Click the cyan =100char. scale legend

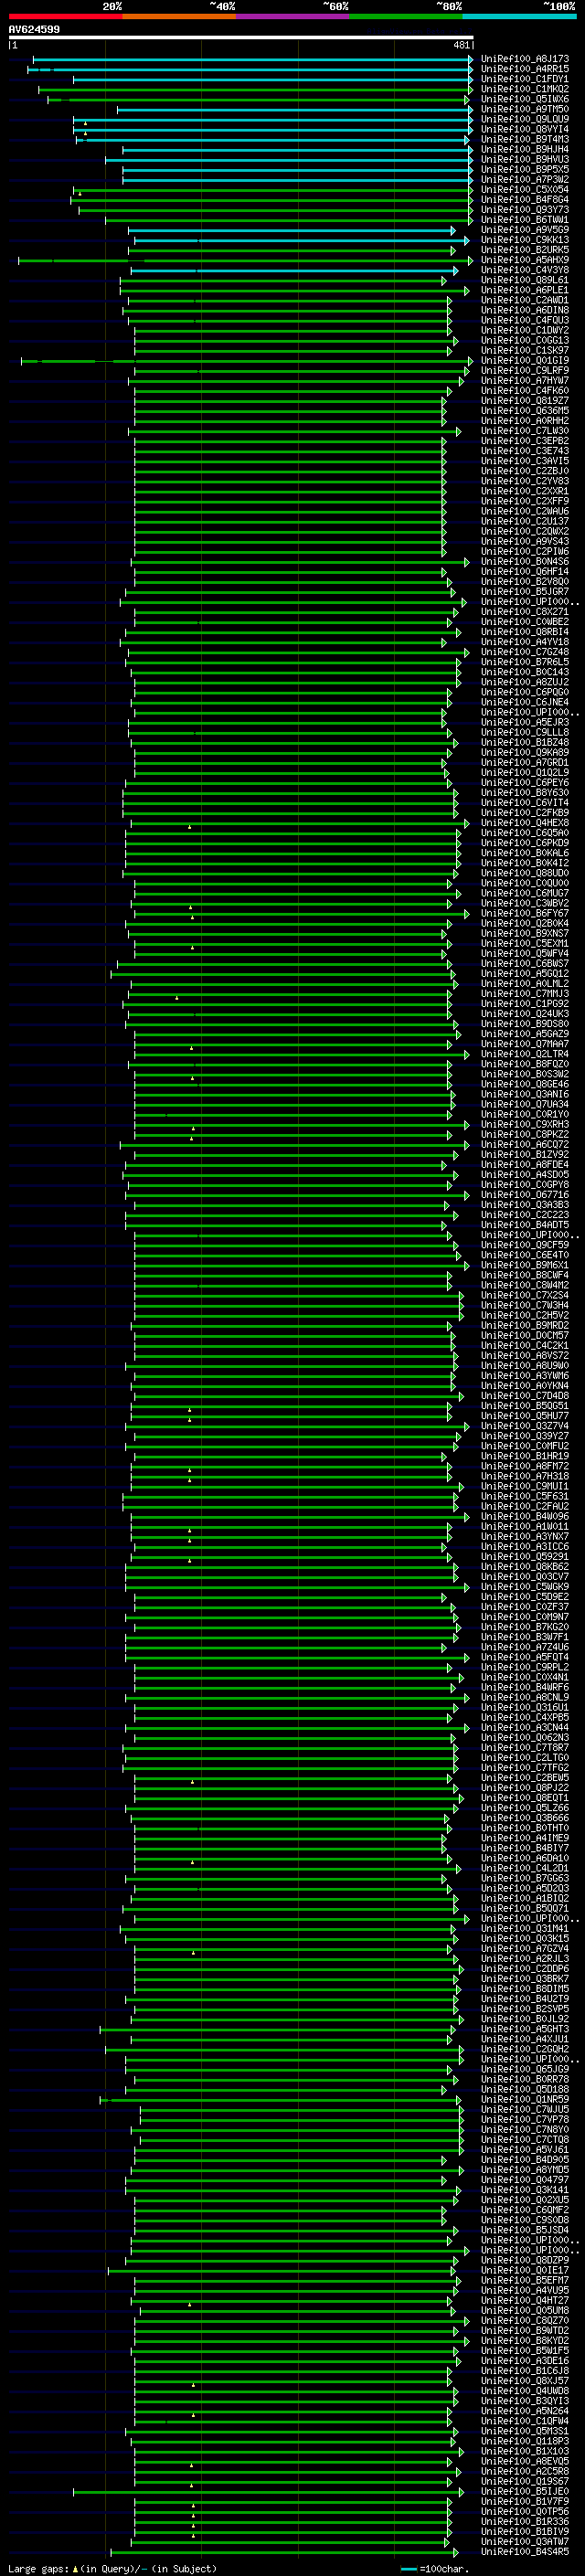pos(435,2568)
